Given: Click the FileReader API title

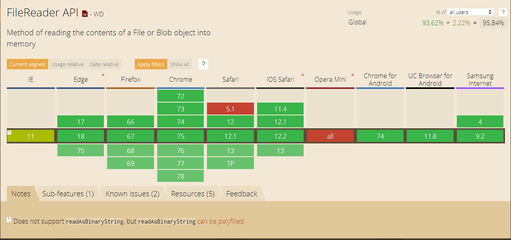Looking at the screenshot, I should 43,13.
